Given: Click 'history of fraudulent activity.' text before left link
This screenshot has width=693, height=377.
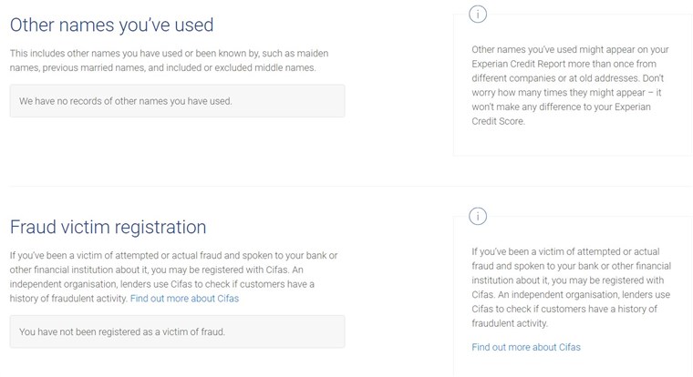Looking at the screenshot, I should pos(68,299).
